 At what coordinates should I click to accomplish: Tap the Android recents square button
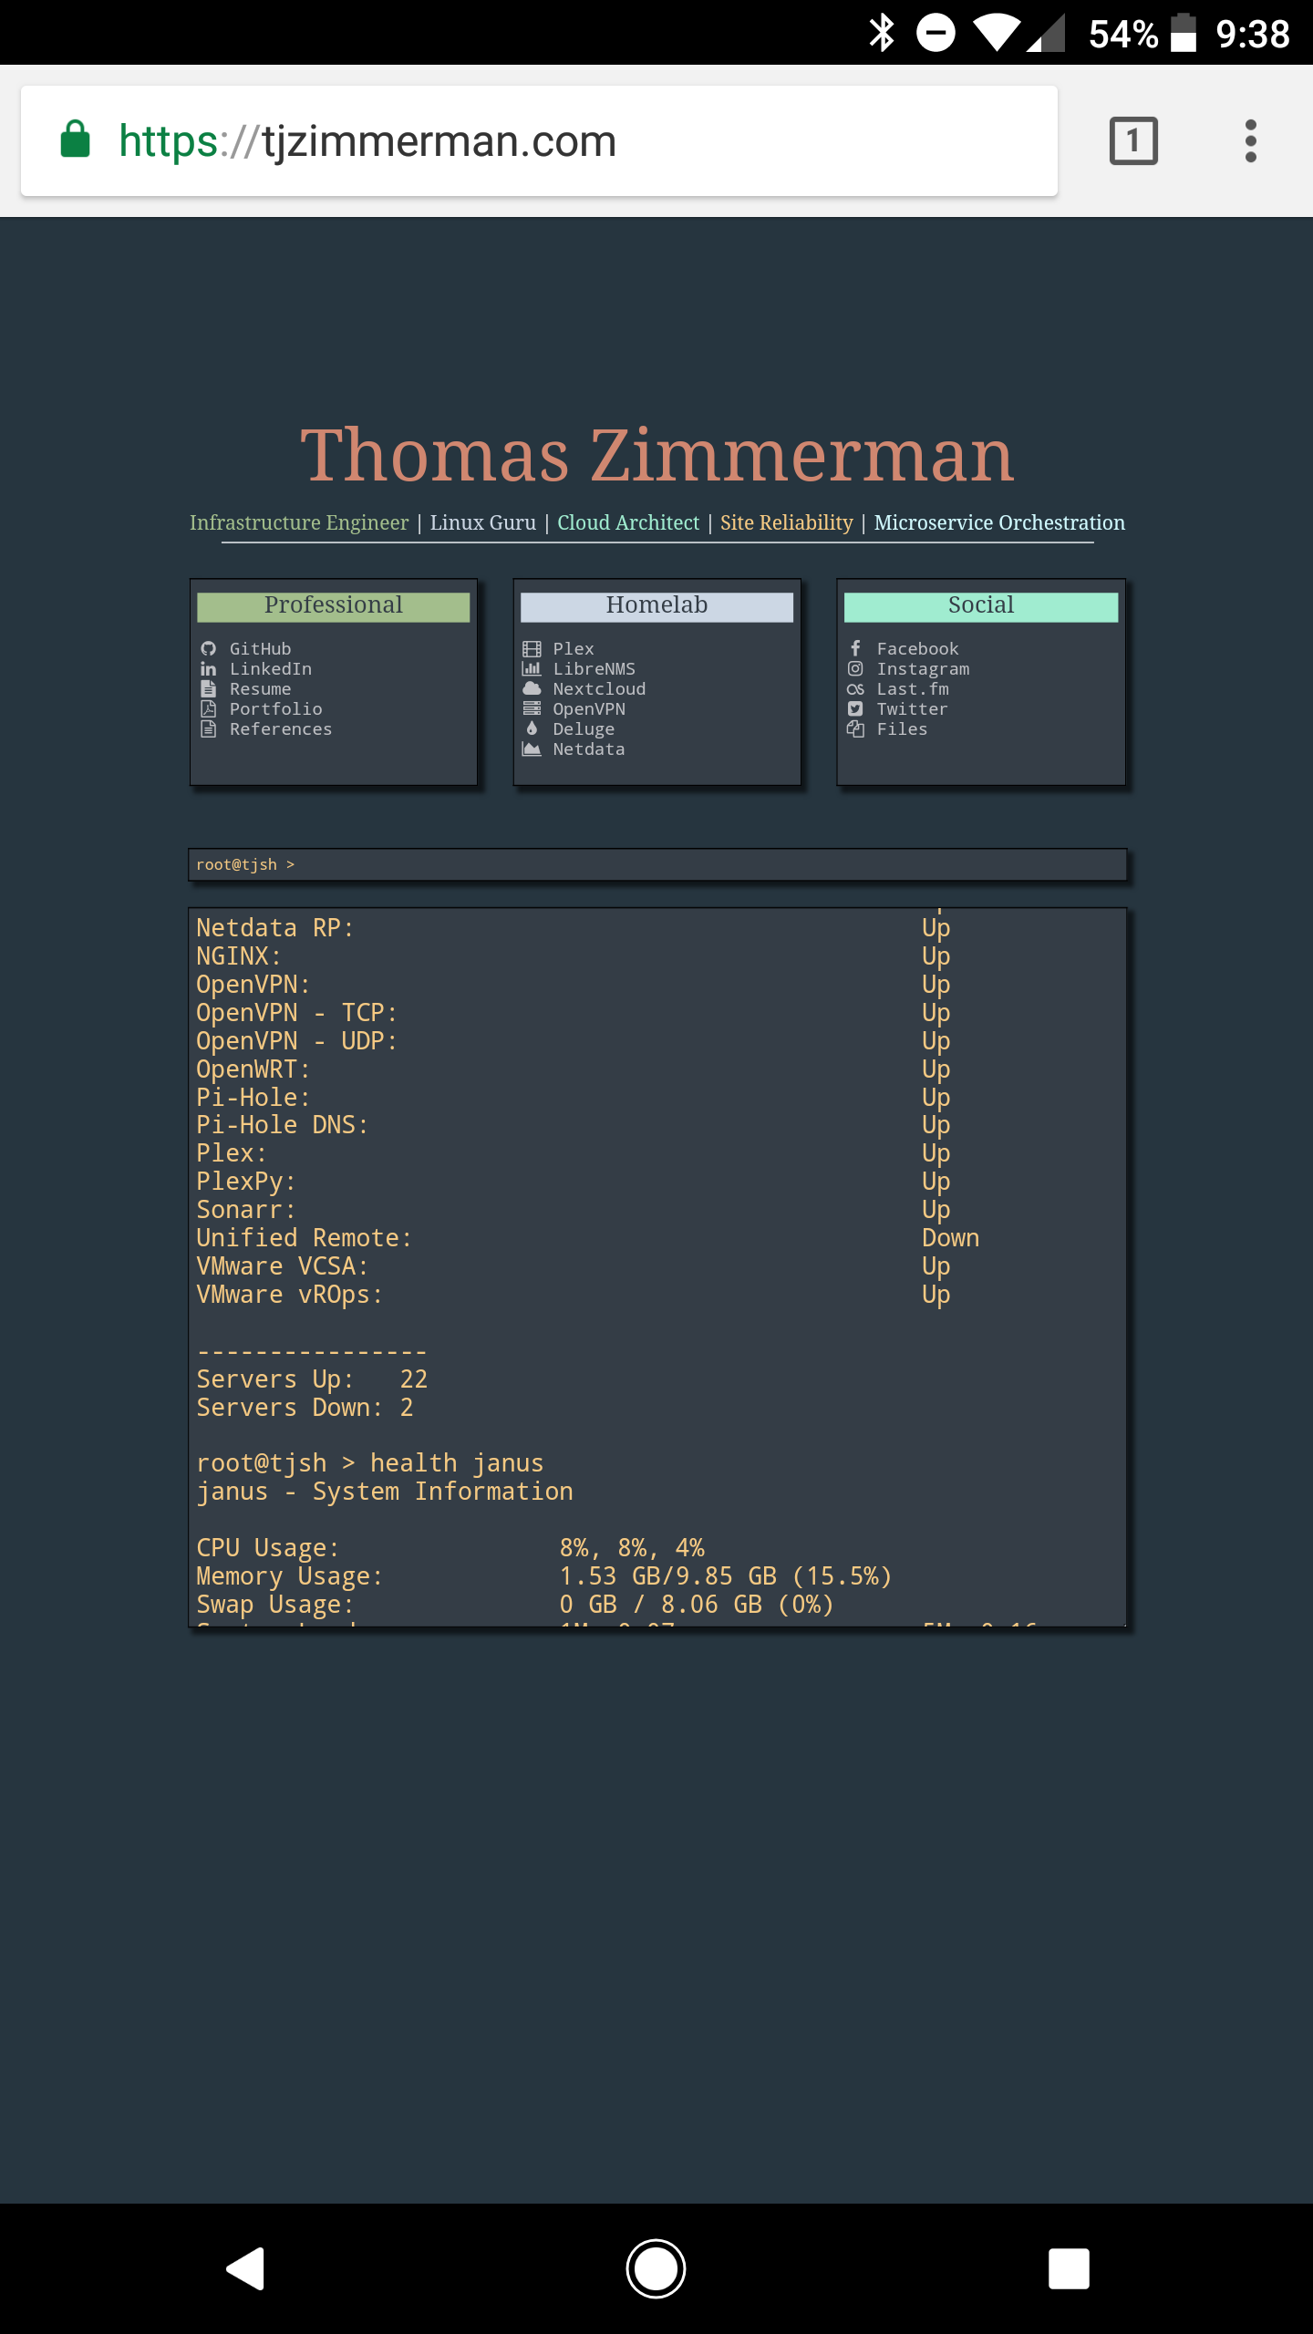tap(1069, 2268)
